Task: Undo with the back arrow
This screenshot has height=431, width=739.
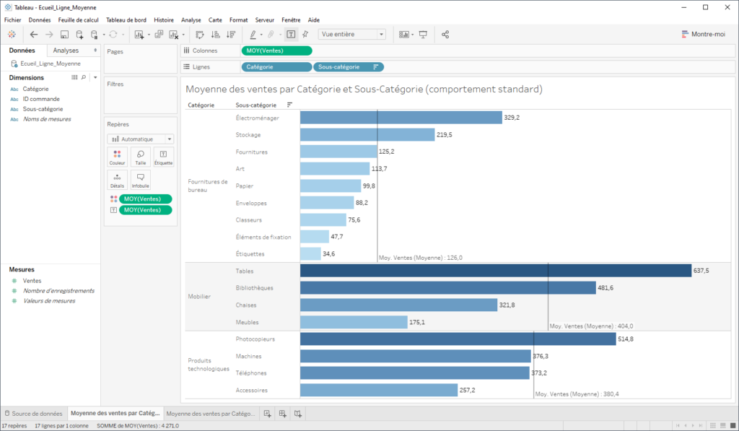Action: point(33,35)
